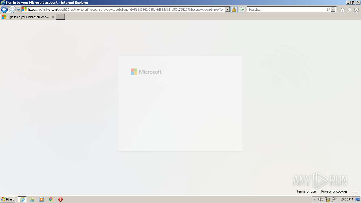This screenshot has width=361, height=203.
Task: Open the Terms of use link
Action: click(x=306, y=191)
